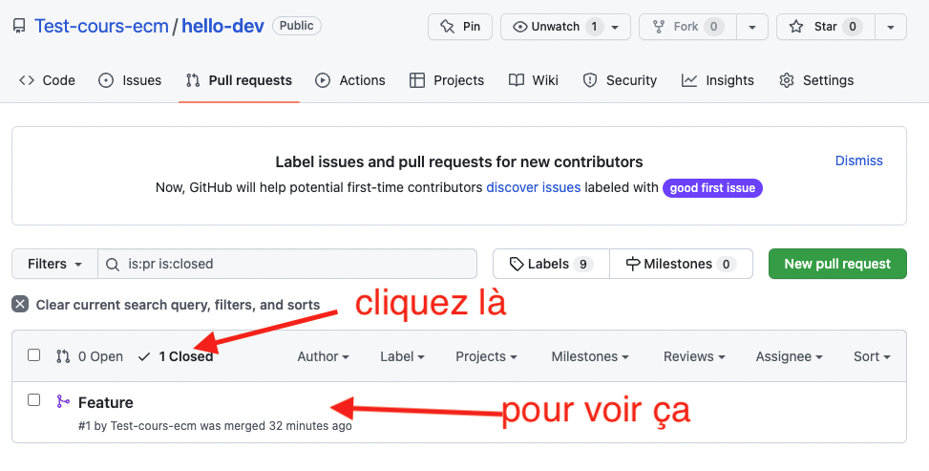This screenshot has width=929, height=471.
Task: Click the good first issue purple label
Action: coord(712,188)
